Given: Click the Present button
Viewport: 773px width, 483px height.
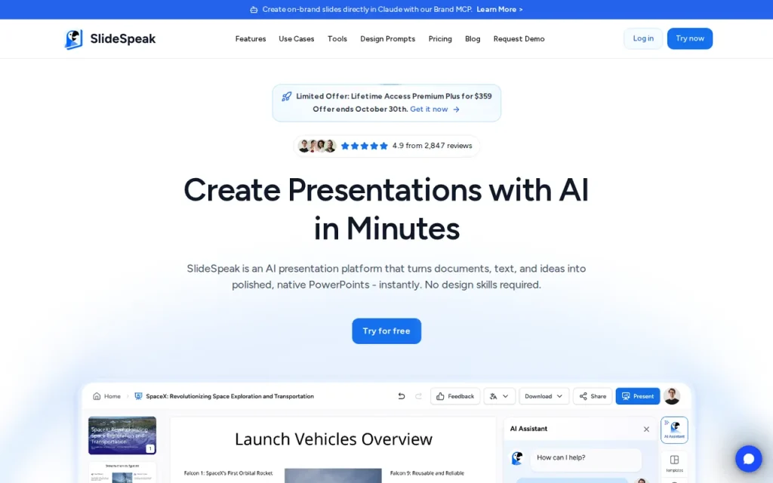Looking at the screenshot, I should (637, 396).
